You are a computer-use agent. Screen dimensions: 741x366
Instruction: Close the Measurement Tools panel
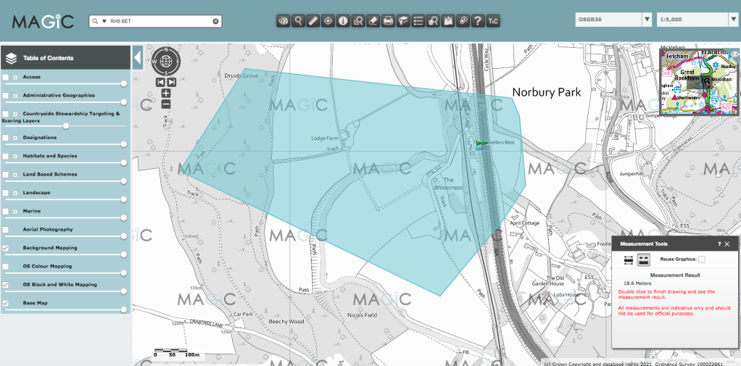727,245
